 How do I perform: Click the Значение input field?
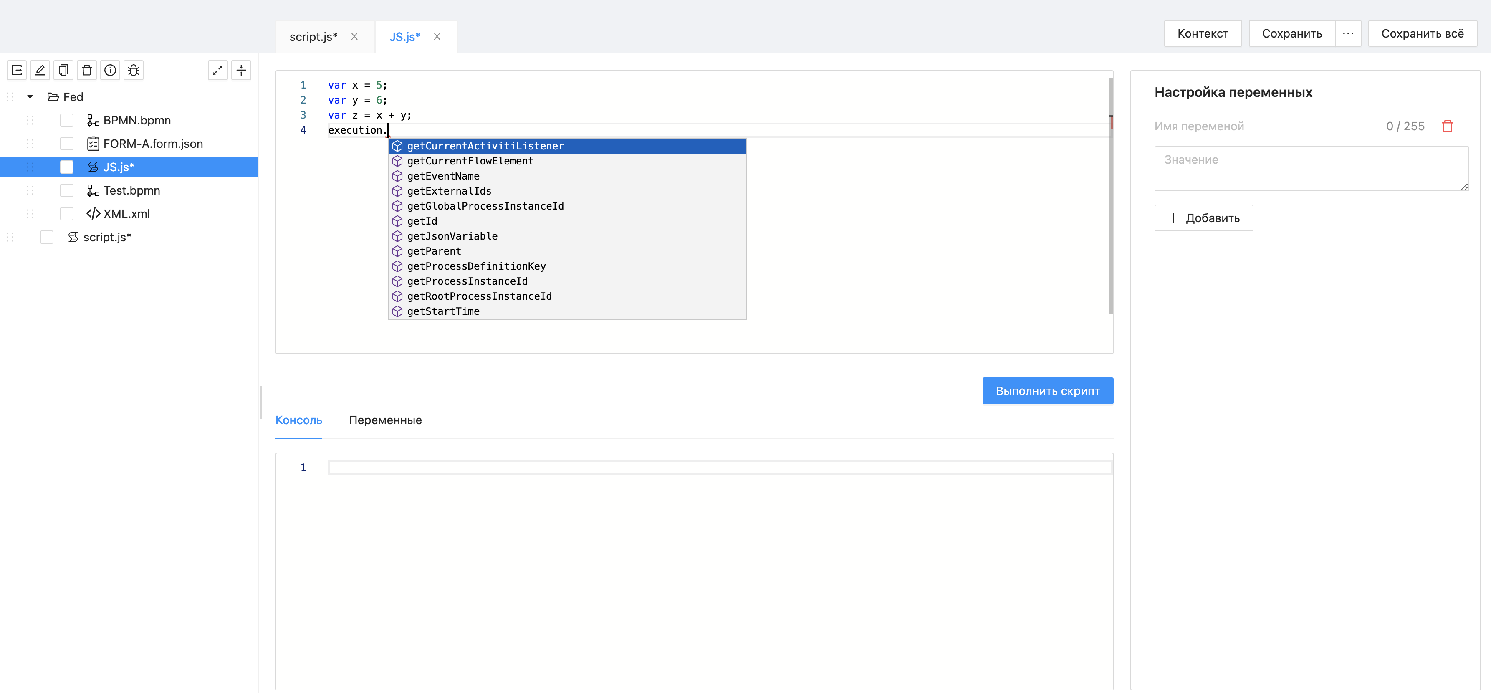pyautogui.click(x=1311, y=169)
